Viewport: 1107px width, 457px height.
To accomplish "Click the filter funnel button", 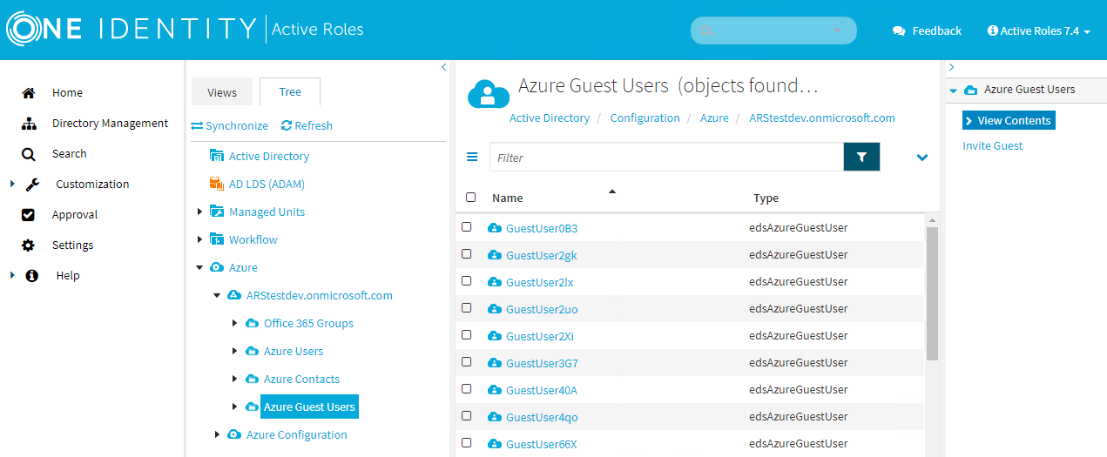I will tap(862, 157).
